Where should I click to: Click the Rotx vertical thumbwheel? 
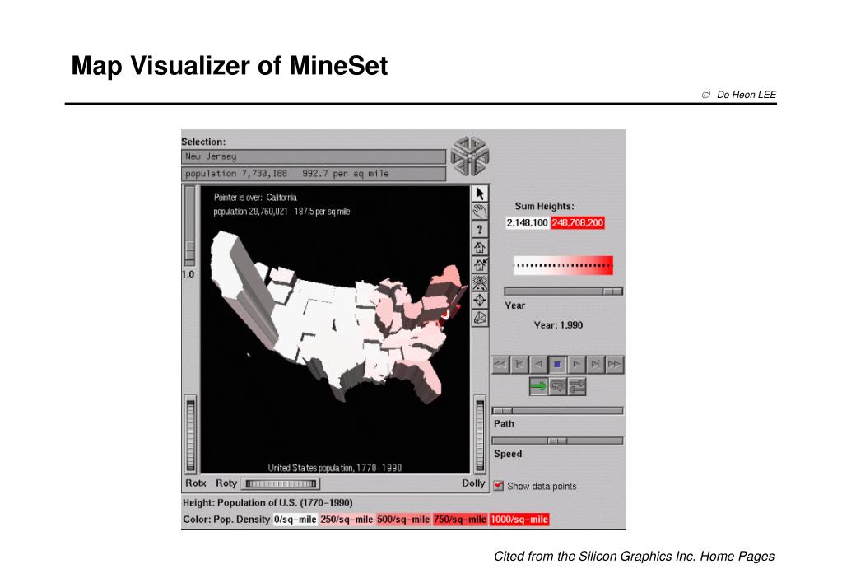(x=191, y=434)
